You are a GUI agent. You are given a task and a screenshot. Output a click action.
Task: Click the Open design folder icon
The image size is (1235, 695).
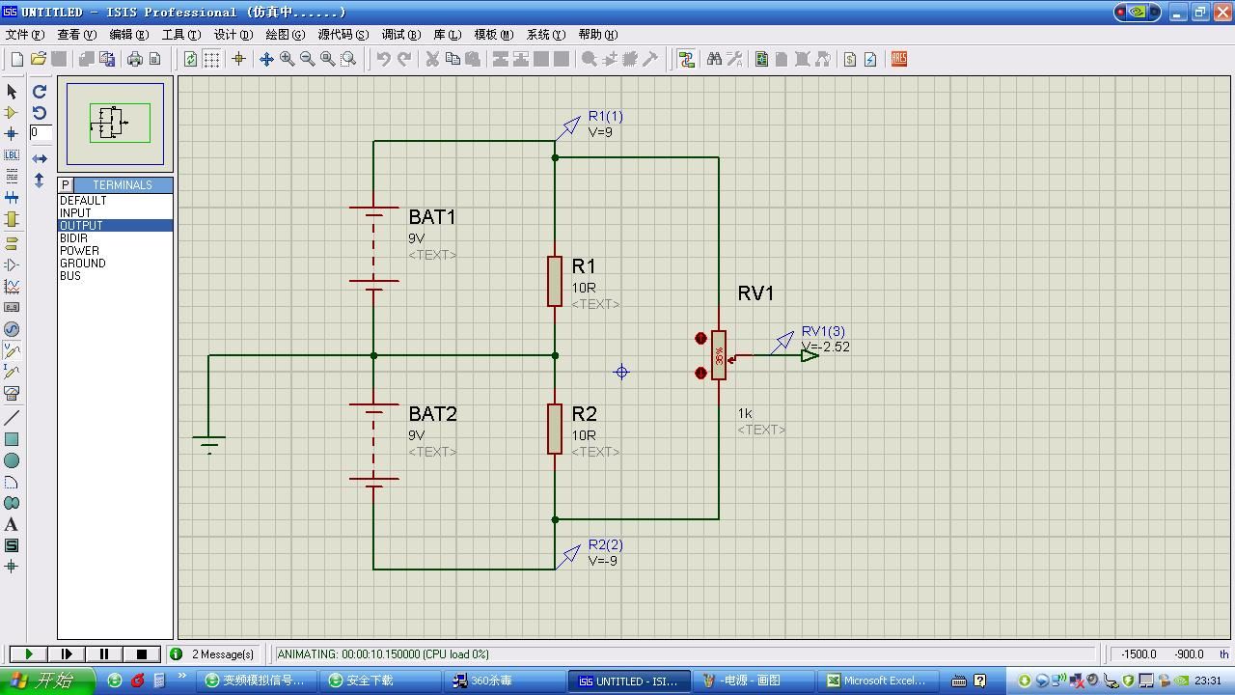(x=39, y=59)
